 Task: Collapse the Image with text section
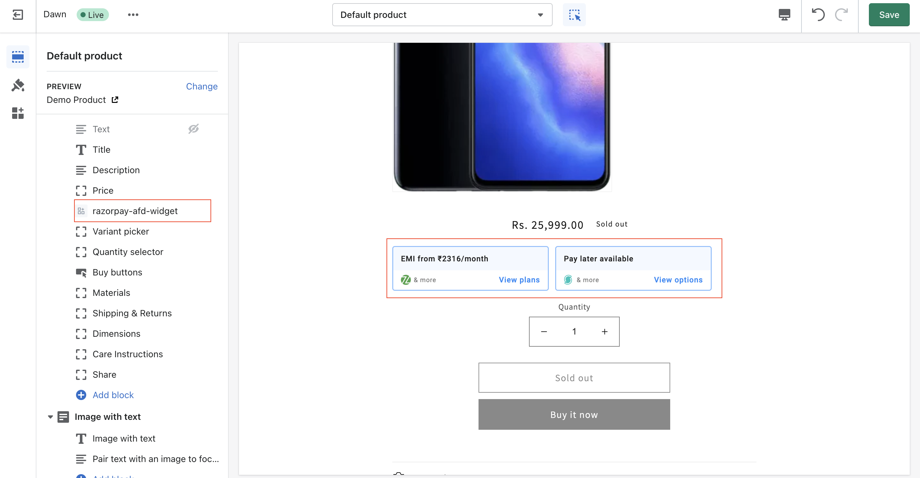pos(50,417)
